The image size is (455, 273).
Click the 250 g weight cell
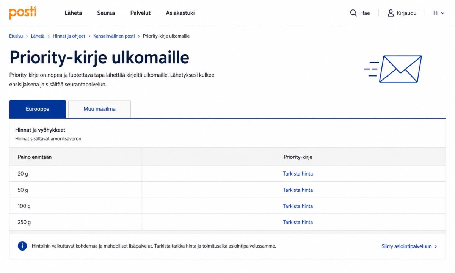point(75,222)
